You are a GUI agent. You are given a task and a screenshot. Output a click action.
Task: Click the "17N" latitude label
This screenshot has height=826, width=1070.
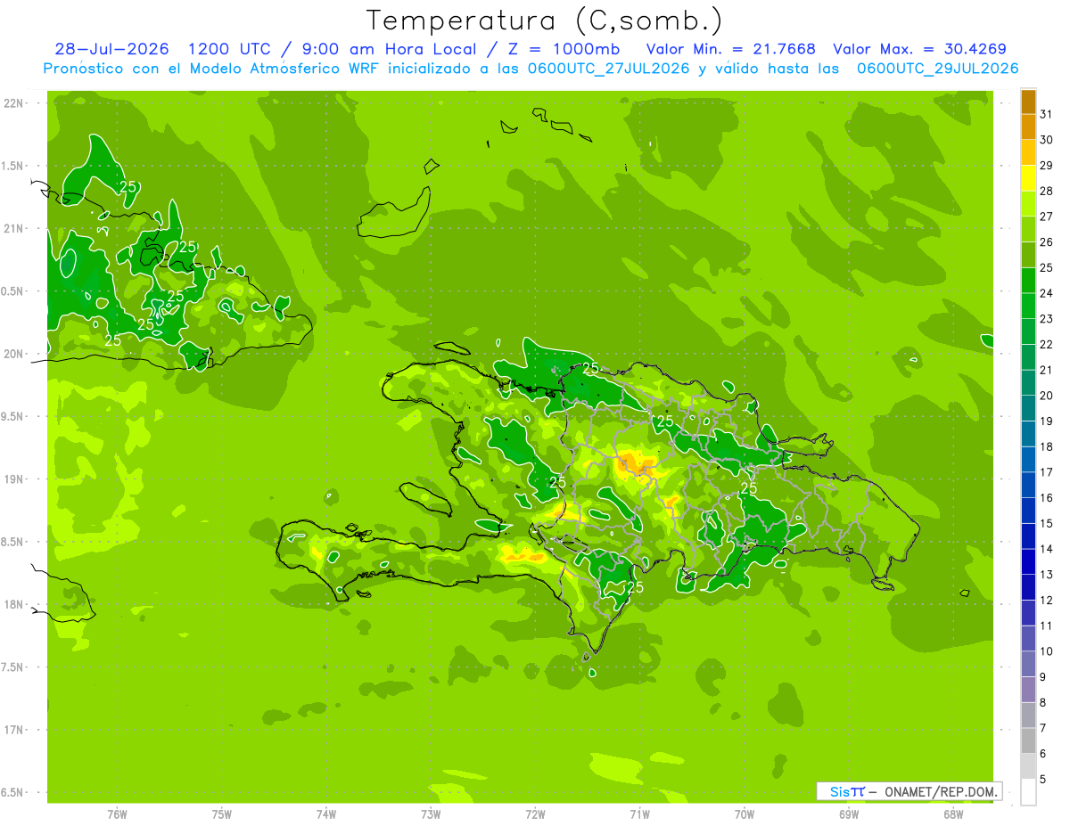click(x=15, y=730)
